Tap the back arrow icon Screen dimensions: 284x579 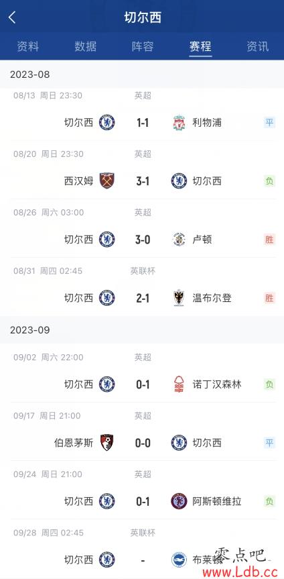[12, 17]
